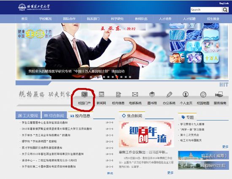Select the orange active carousel dot

pyautogui.click(x=117, y=77)
